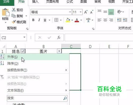Open the 图片 column filter dropdown
This screenshot has height=105, width=133.
59,51
